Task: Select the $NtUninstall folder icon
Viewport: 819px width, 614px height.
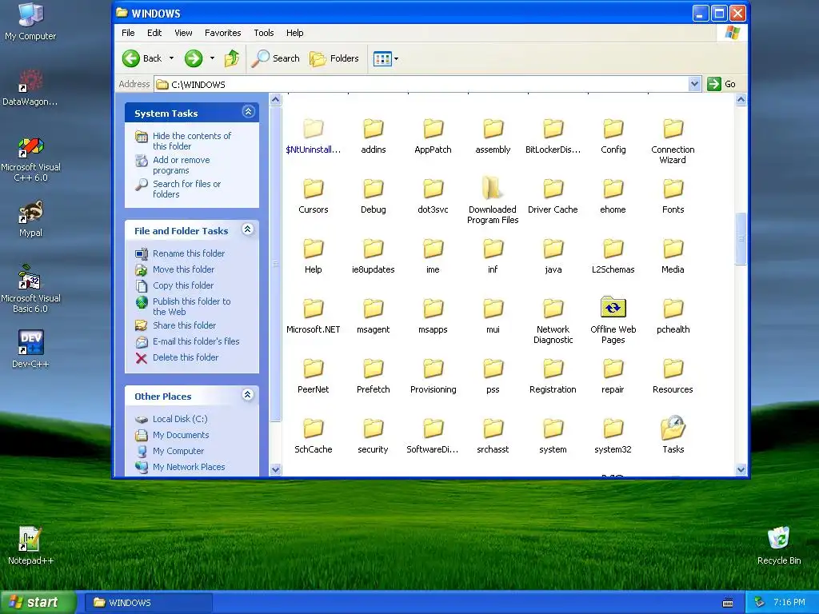Action: click(314, 129)
